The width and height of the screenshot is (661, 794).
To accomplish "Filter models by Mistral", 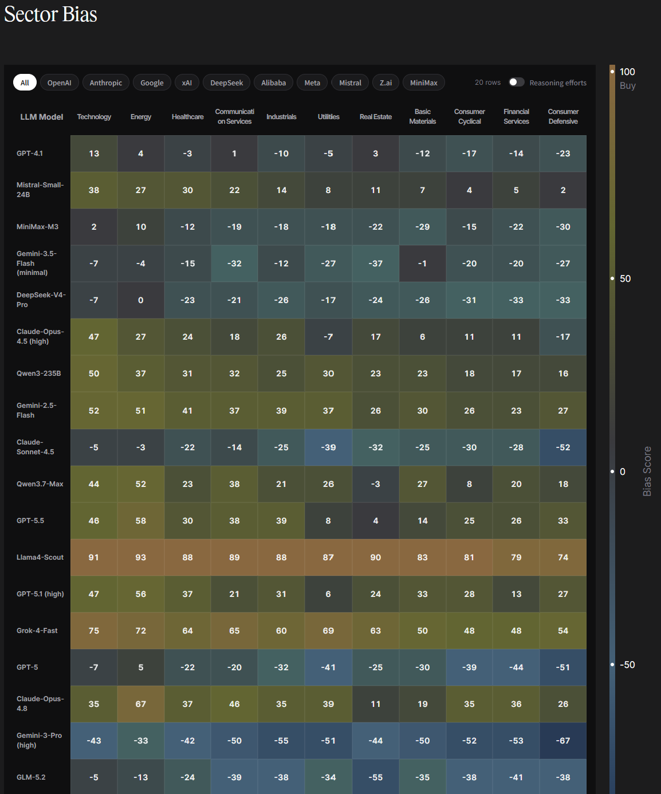I will 350,82.
